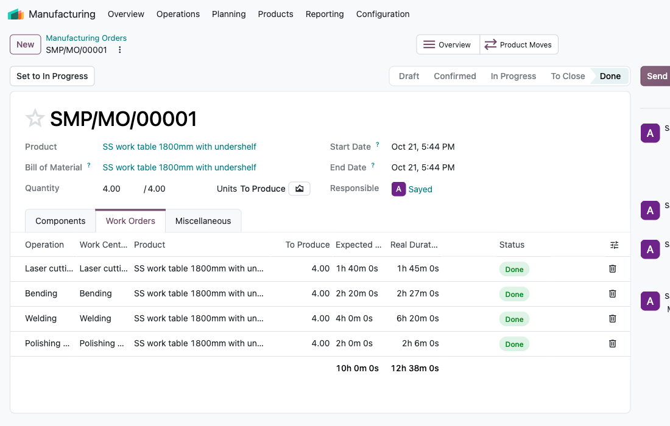Select the In Progress status stage
This screenshot has height=426, width=670.
point(513,77)
